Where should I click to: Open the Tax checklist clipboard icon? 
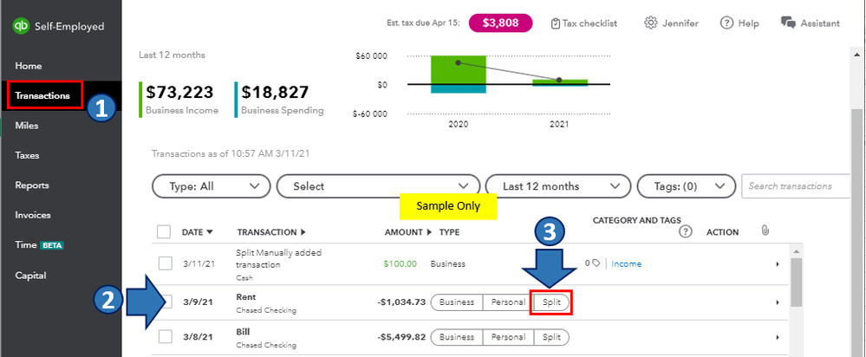pyautogui.click(x=555, y=23)
